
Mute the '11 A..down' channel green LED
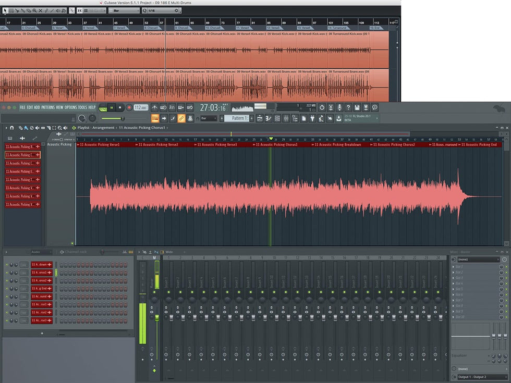click(x=7, y=265)
